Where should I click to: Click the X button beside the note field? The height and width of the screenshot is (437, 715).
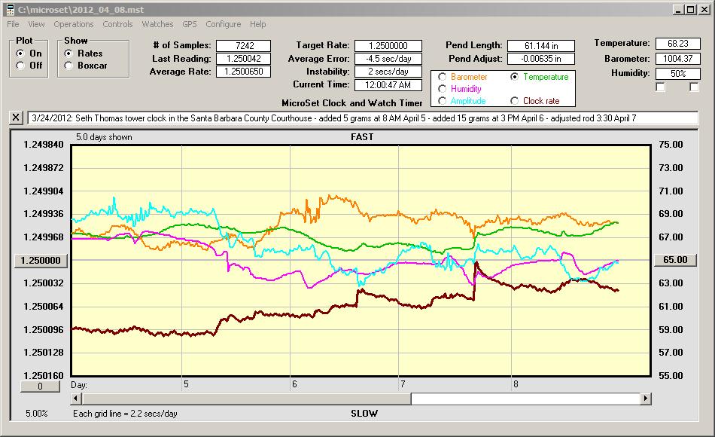coord(17,118)
